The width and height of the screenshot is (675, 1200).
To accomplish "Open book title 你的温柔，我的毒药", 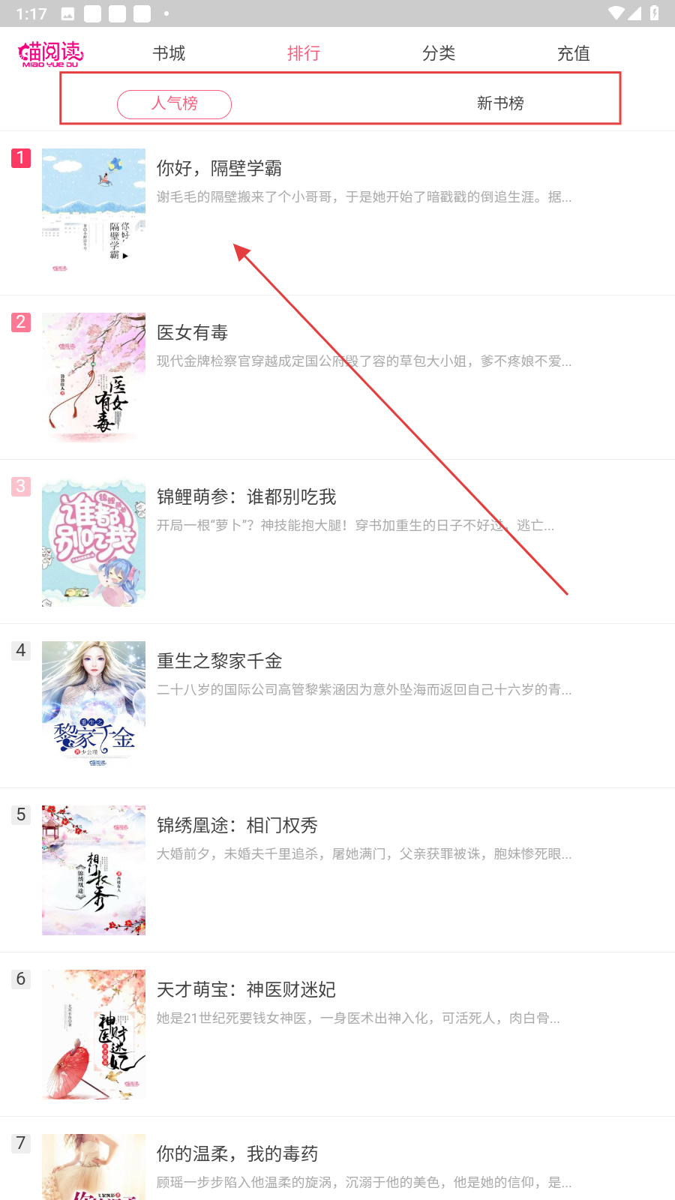I will click(237, 1153).
